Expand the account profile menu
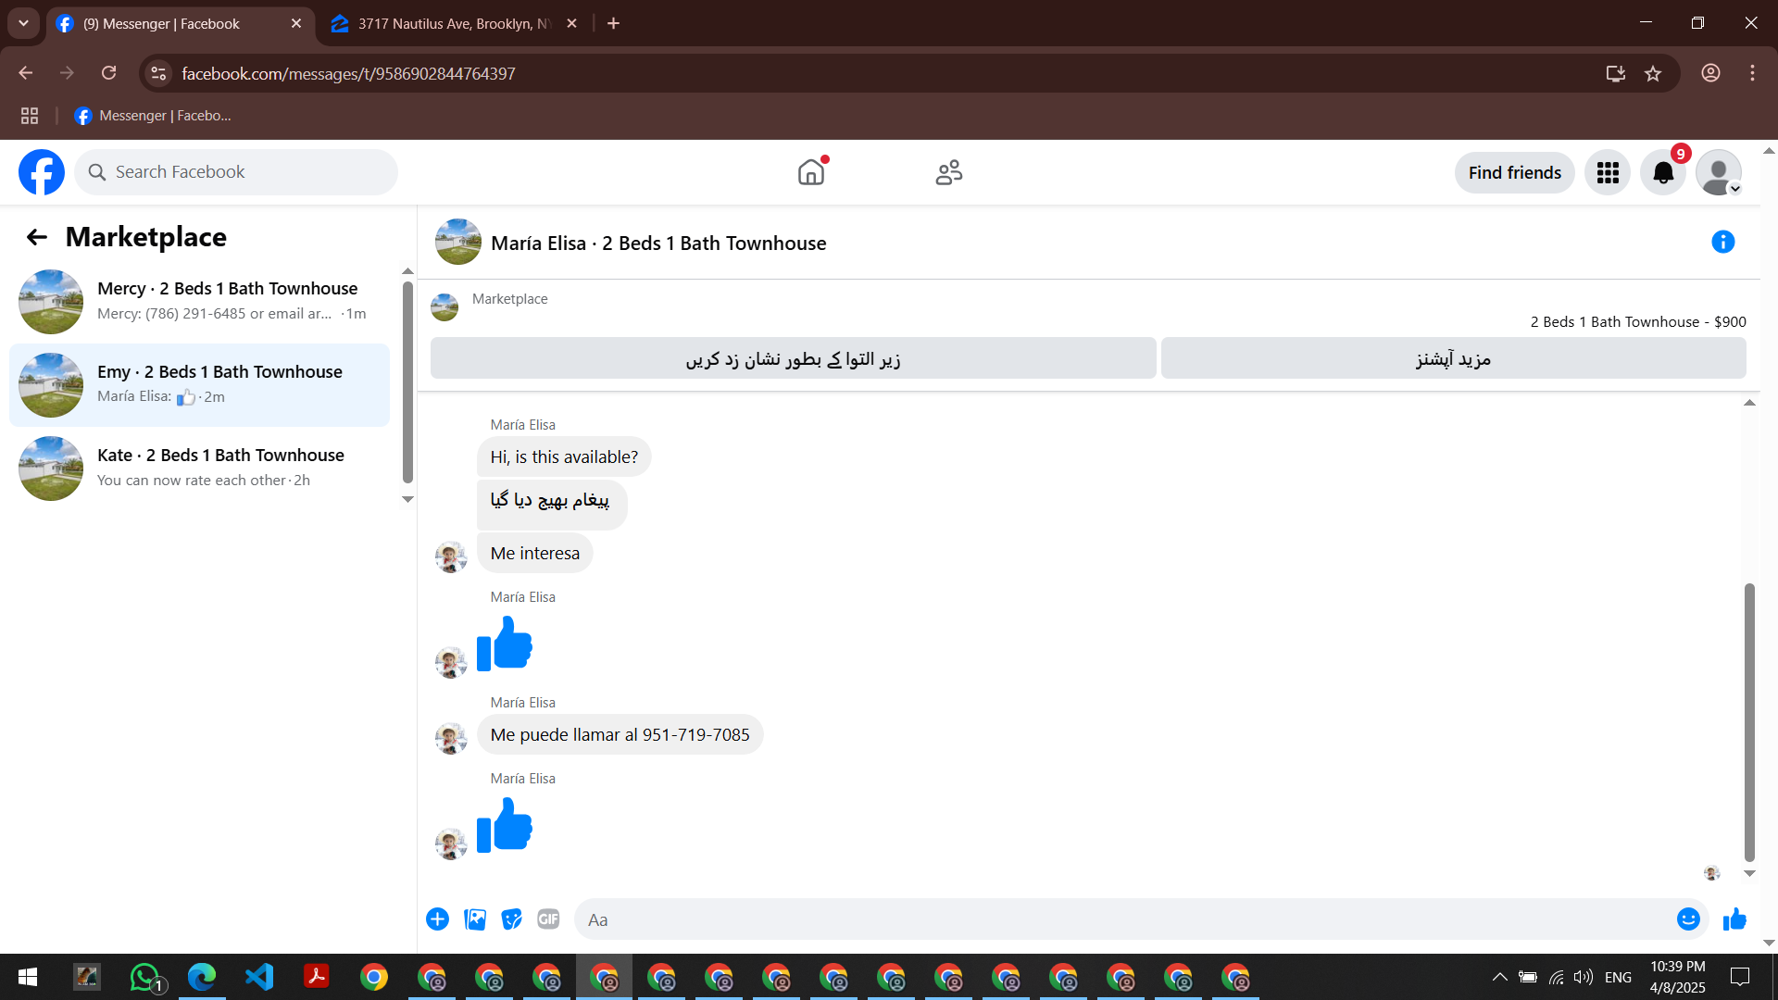The width and height of the screenshot is (1778, 1000). coord(1719,173)
